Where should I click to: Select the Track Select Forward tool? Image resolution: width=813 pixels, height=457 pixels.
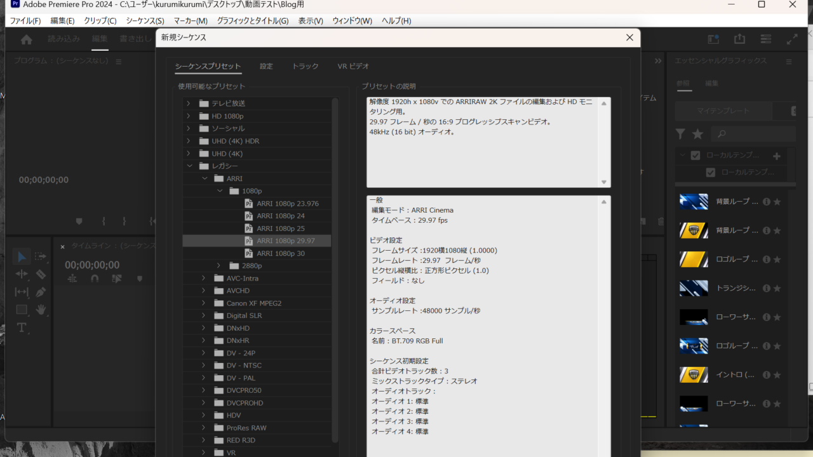coord(41,256)
